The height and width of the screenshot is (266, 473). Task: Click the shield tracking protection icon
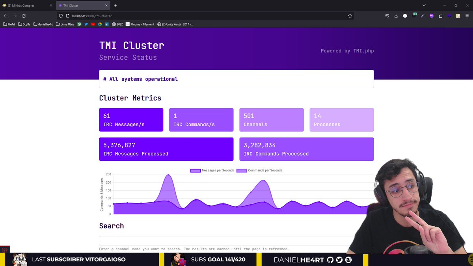61,16
